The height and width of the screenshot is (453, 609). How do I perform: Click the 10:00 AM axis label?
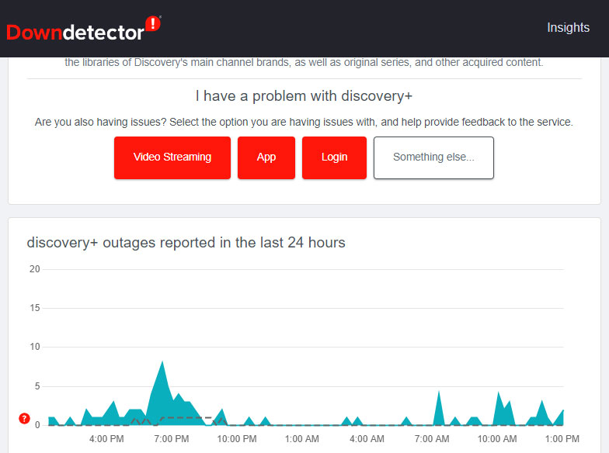pyautogui.click(x=497, y=439)
